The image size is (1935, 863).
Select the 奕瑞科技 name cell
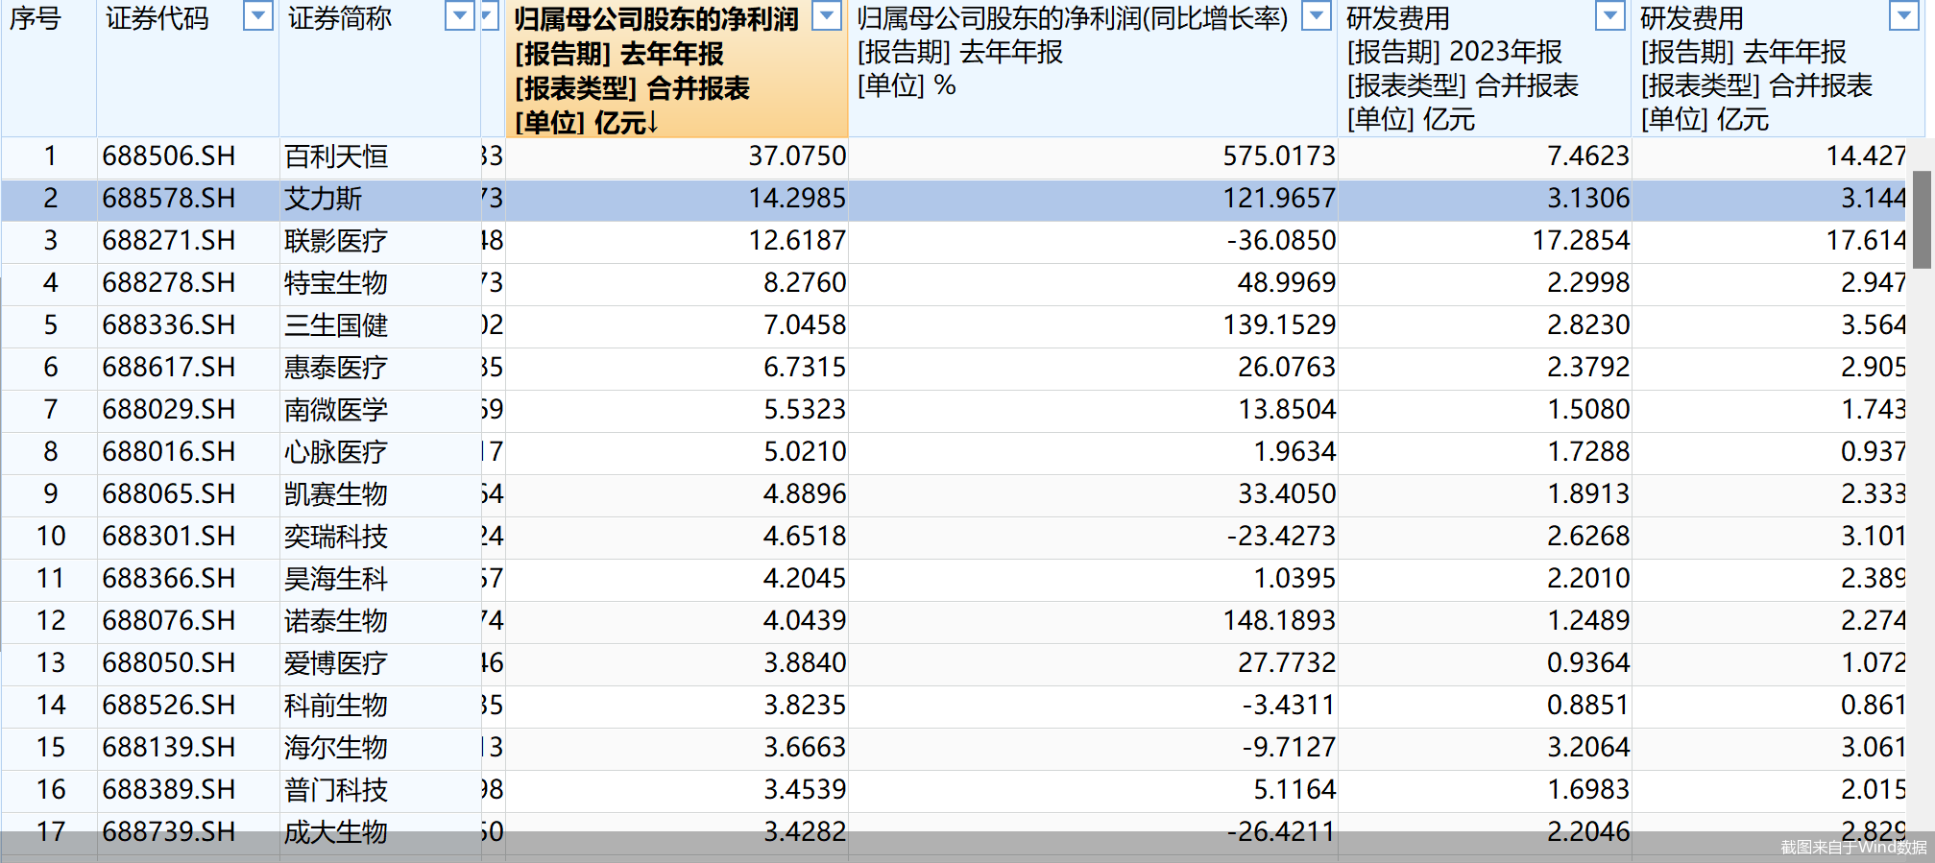coord(336,537)
